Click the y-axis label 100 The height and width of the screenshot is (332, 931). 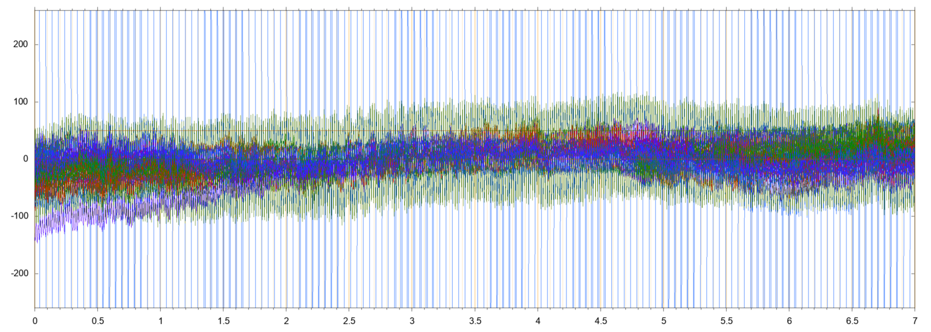pos(22,102)
